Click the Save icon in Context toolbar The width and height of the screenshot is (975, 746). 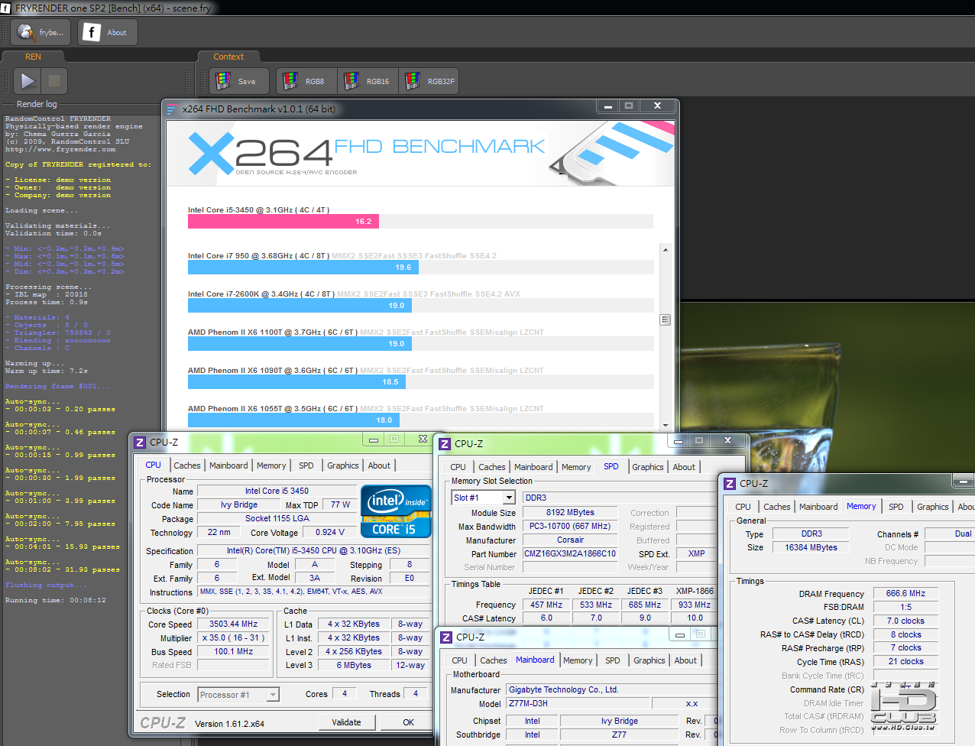pos(238,81)
